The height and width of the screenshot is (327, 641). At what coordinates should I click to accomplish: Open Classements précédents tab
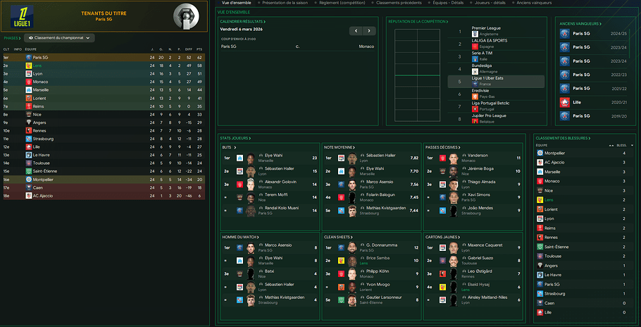pos(399,2)
